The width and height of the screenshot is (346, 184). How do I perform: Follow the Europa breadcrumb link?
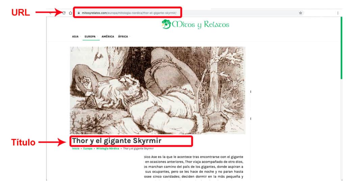point(88,149)
